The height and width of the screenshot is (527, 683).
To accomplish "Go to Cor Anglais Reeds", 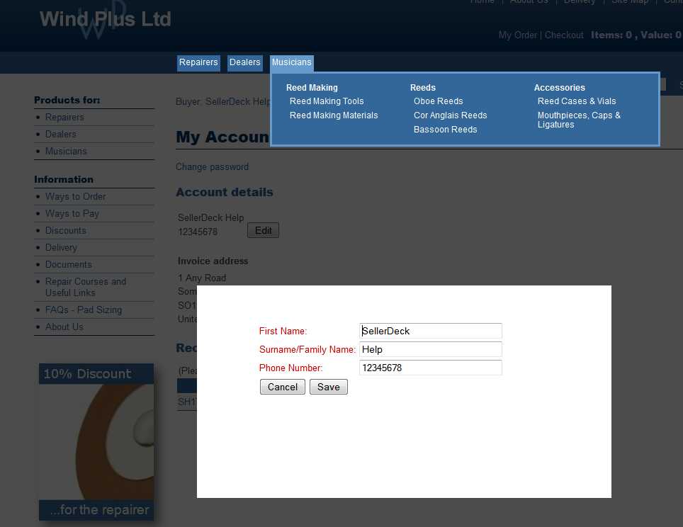I will point(450,115).
